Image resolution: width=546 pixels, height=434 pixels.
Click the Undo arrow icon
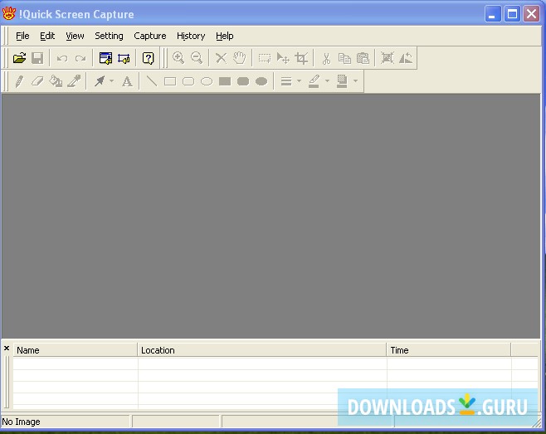[62, 58]
